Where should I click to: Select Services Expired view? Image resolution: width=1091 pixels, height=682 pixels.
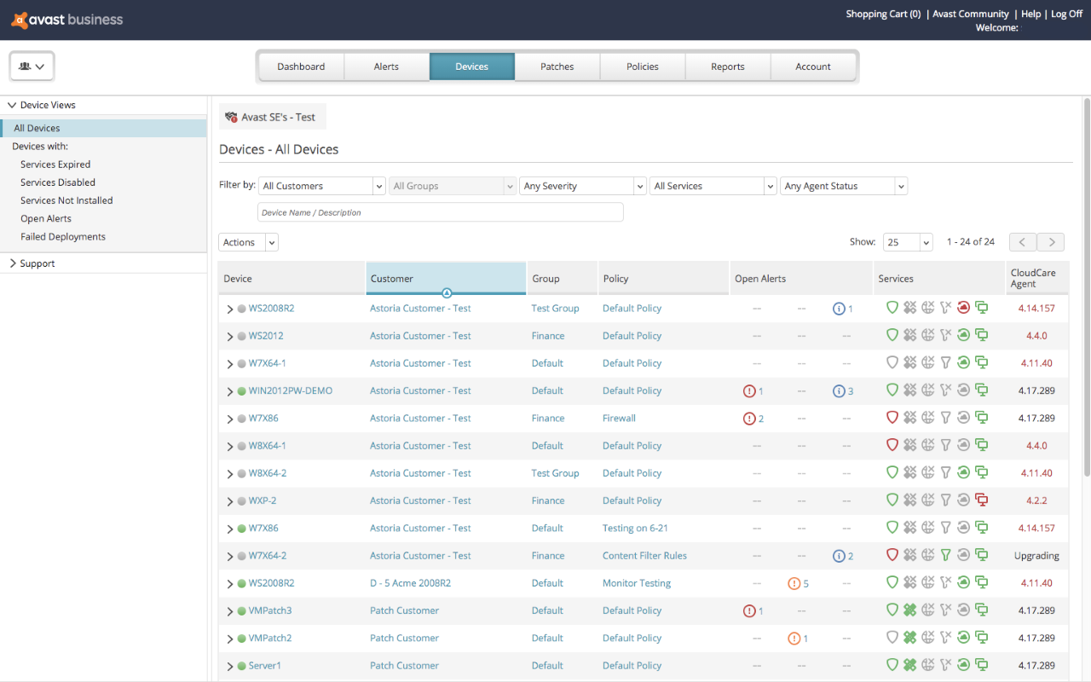(x=55, y=165)
